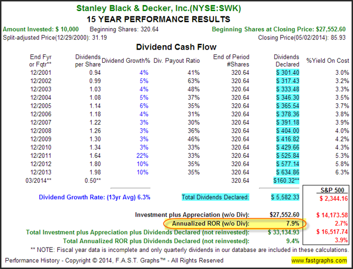This screenshot has height=269, width=353.
Task: Click the 9.4% total annualized ROR value
Action: click(x=293, y=241)
